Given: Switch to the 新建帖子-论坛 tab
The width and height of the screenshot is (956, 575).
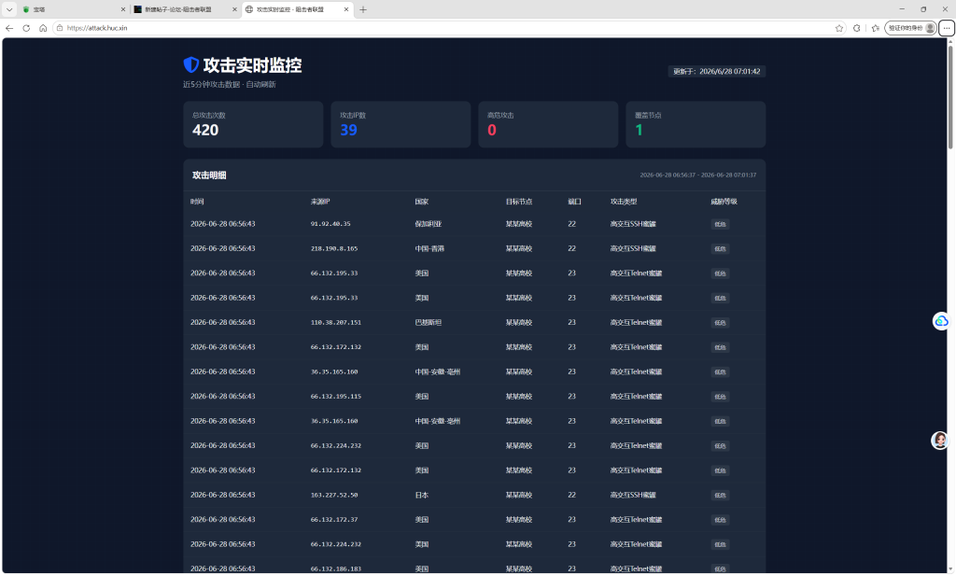Looking at the screenshot, I should pos(185,9).
